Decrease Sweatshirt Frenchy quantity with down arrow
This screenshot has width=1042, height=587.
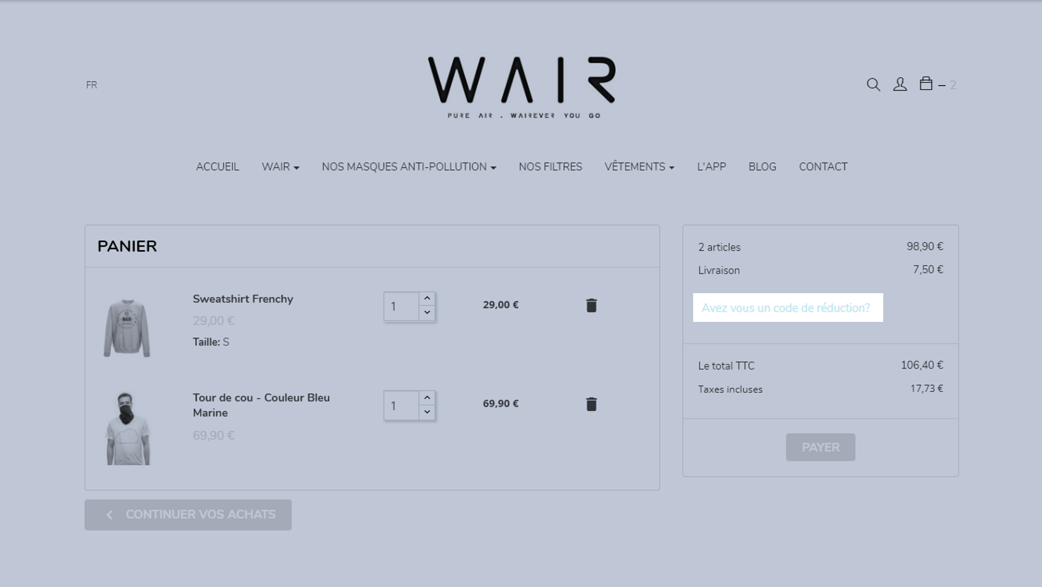[427, 313]
